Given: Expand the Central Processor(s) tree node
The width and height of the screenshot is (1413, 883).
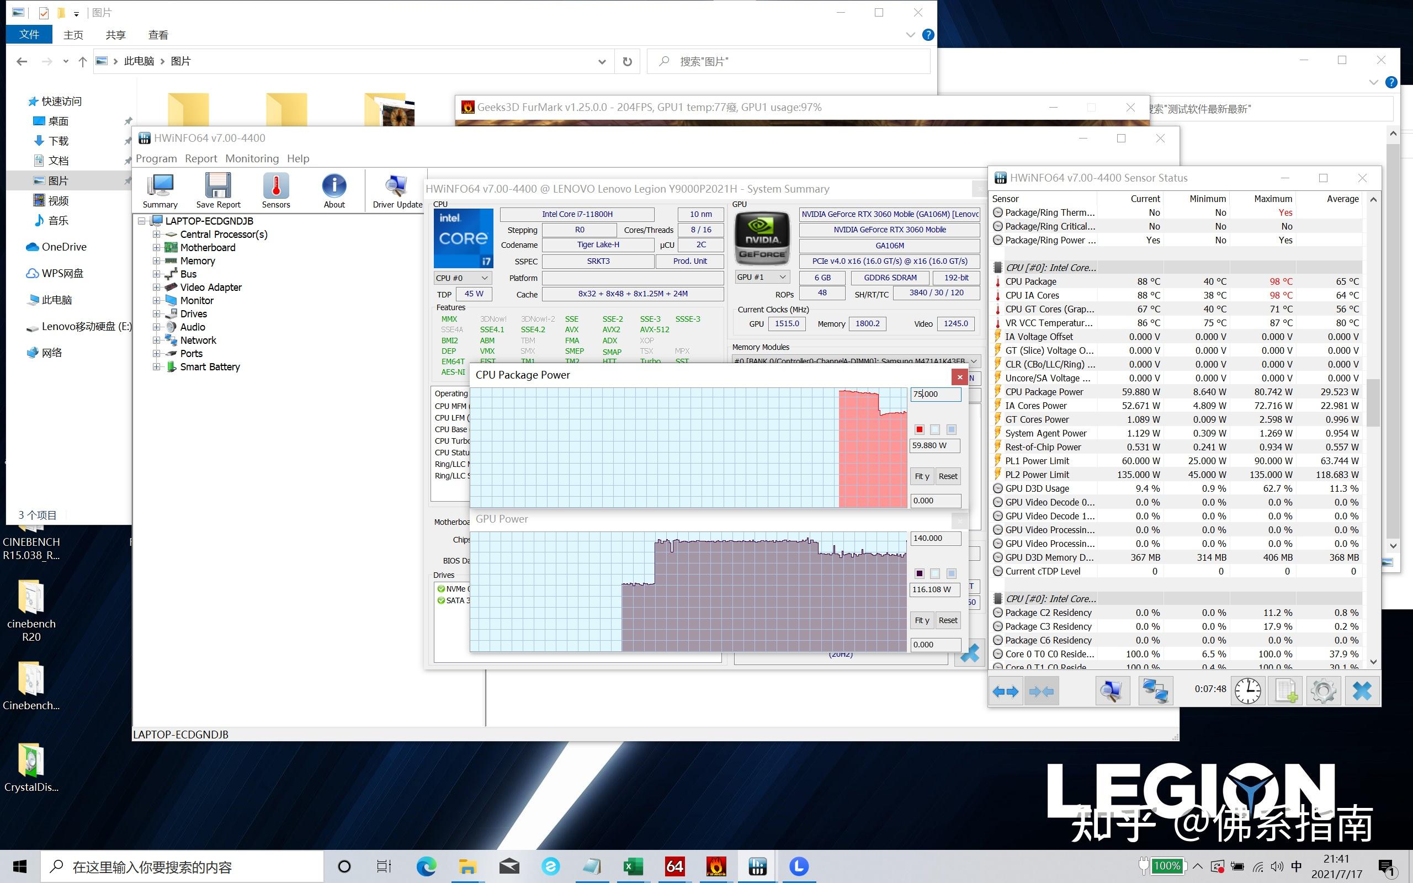Looking at the screenshot, I should pos(157,234).
